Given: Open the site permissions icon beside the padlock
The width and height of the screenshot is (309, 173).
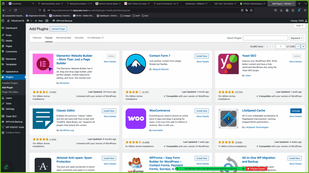Looking at the screenshot, I should pyautogui.click(x=49, y=11).
